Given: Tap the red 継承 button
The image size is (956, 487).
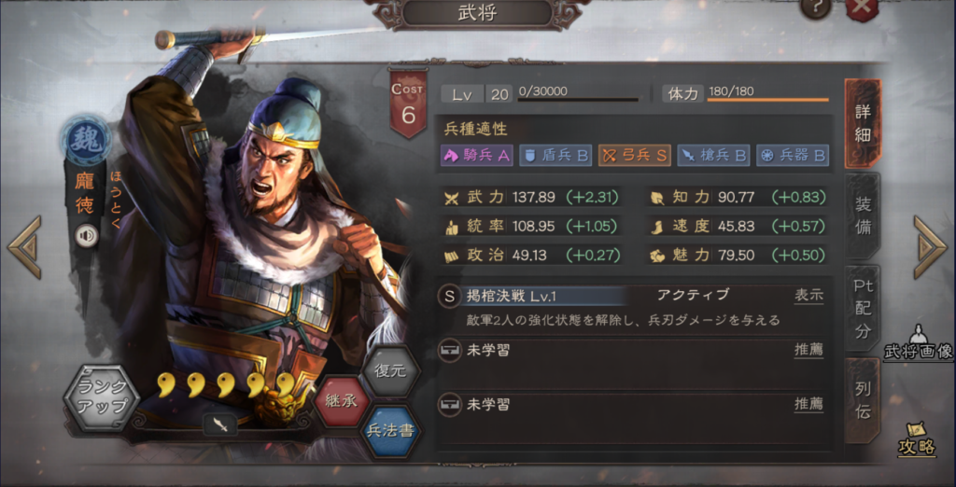Looking at the screenshot, I should [342, 402].
